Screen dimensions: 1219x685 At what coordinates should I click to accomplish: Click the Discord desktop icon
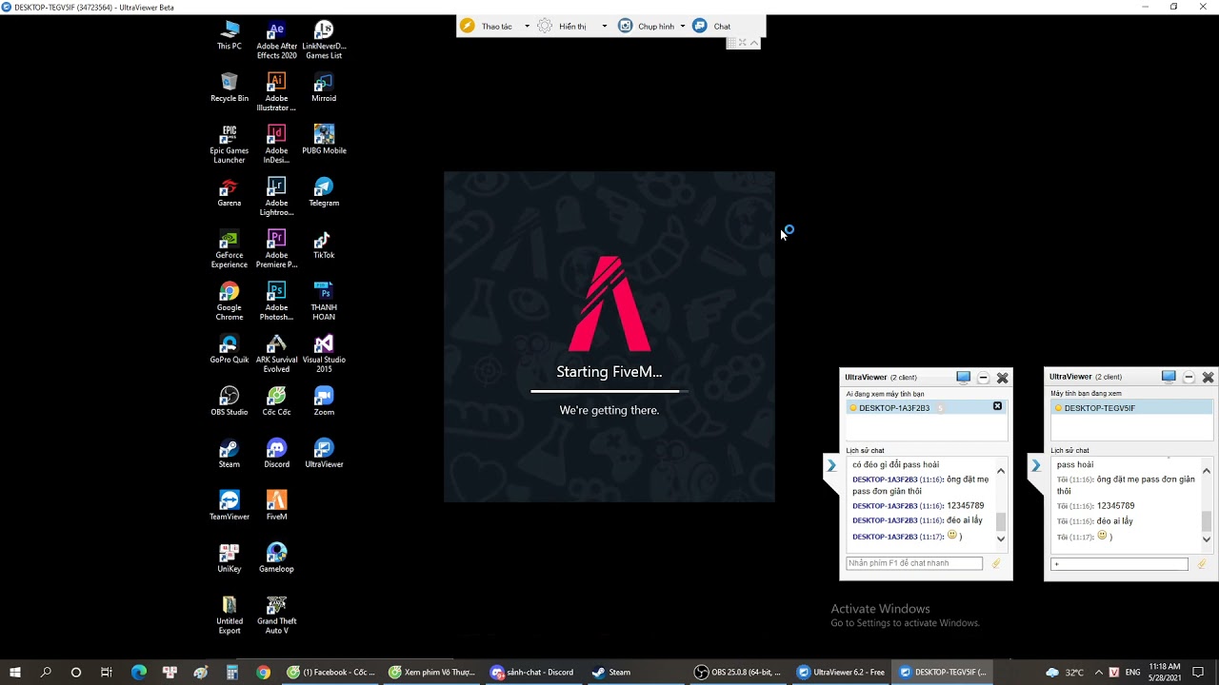(276, 448)
